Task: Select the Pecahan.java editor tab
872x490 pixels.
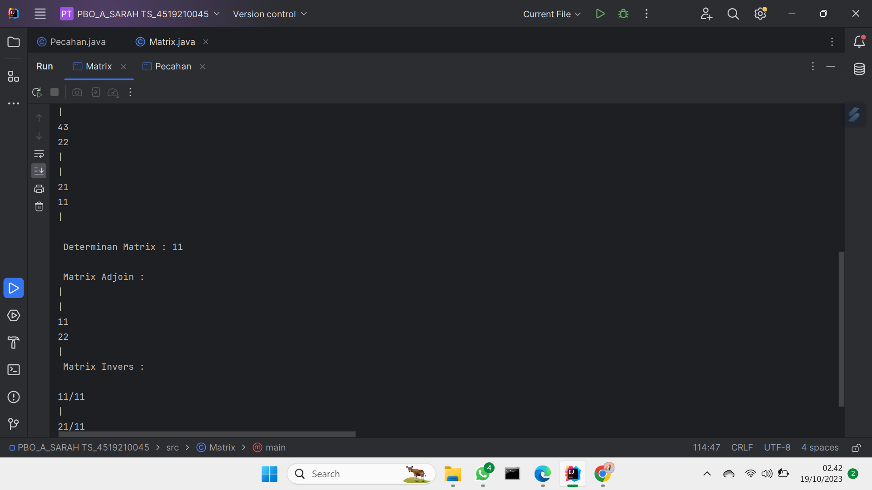Action: click(77, 41)
